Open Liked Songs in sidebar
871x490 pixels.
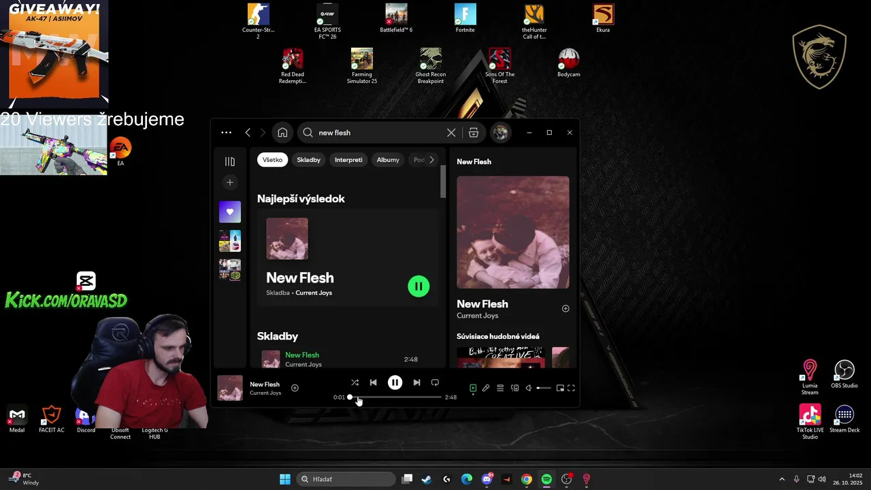click(230, 212)
